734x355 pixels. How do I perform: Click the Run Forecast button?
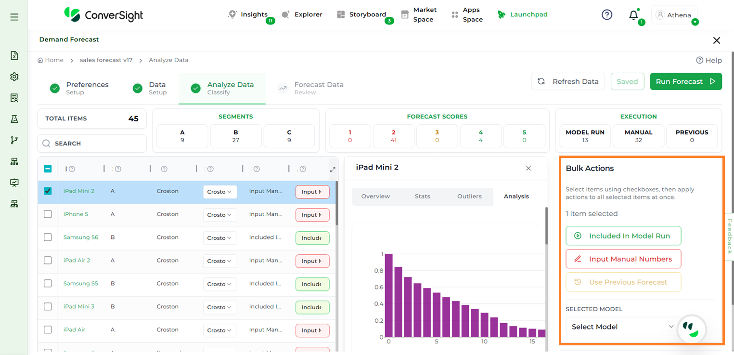tap(685, 81)
